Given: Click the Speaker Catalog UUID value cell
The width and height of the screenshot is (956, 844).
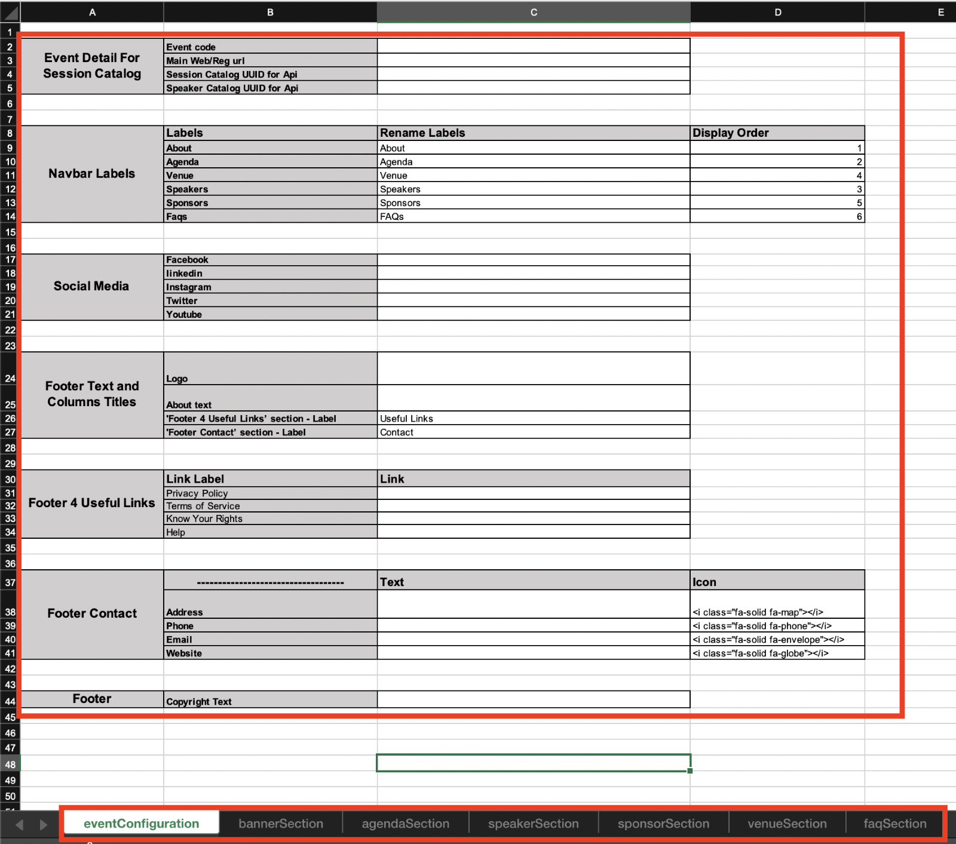Looking at the screenshot, I should 534,88.
